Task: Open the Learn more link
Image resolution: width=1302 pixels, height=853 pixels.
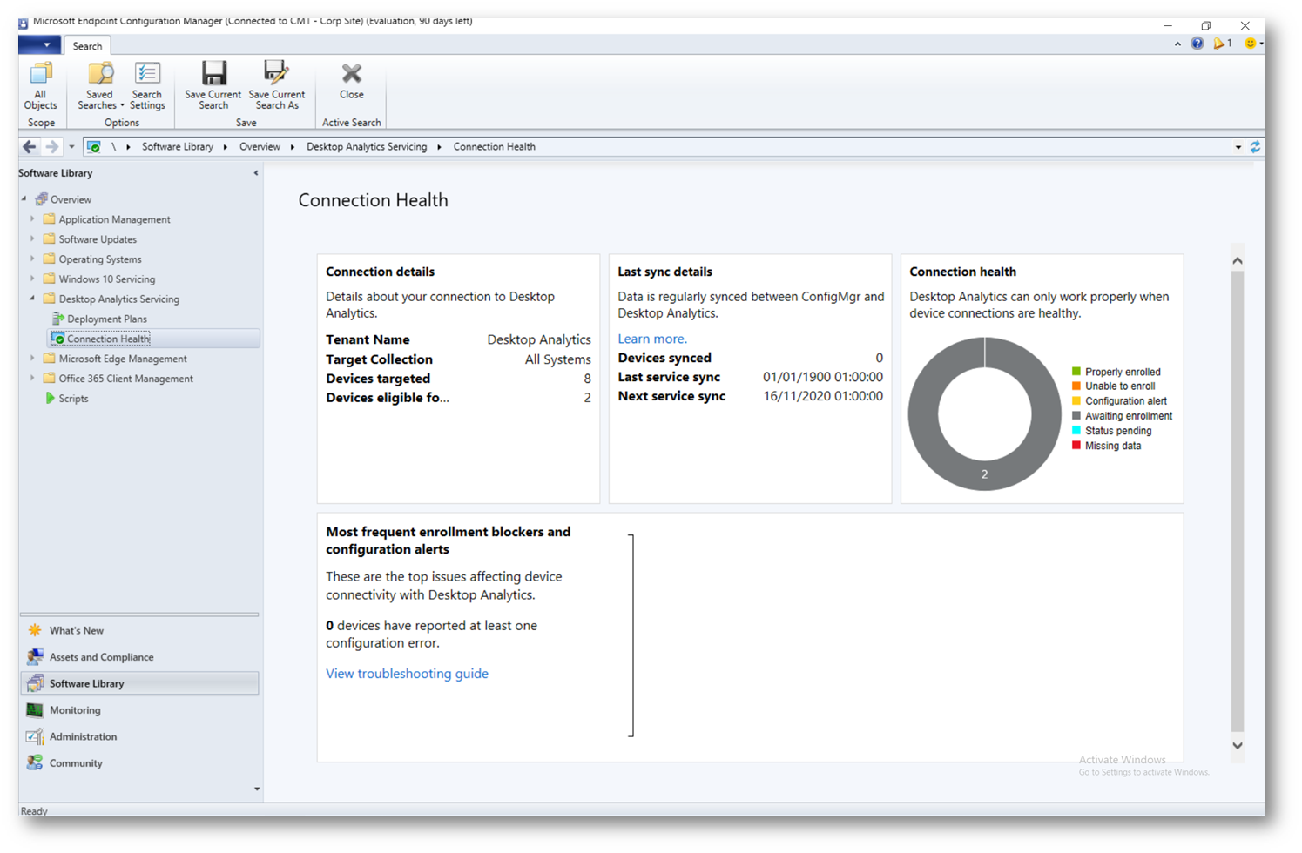Action: coord(652,339)
